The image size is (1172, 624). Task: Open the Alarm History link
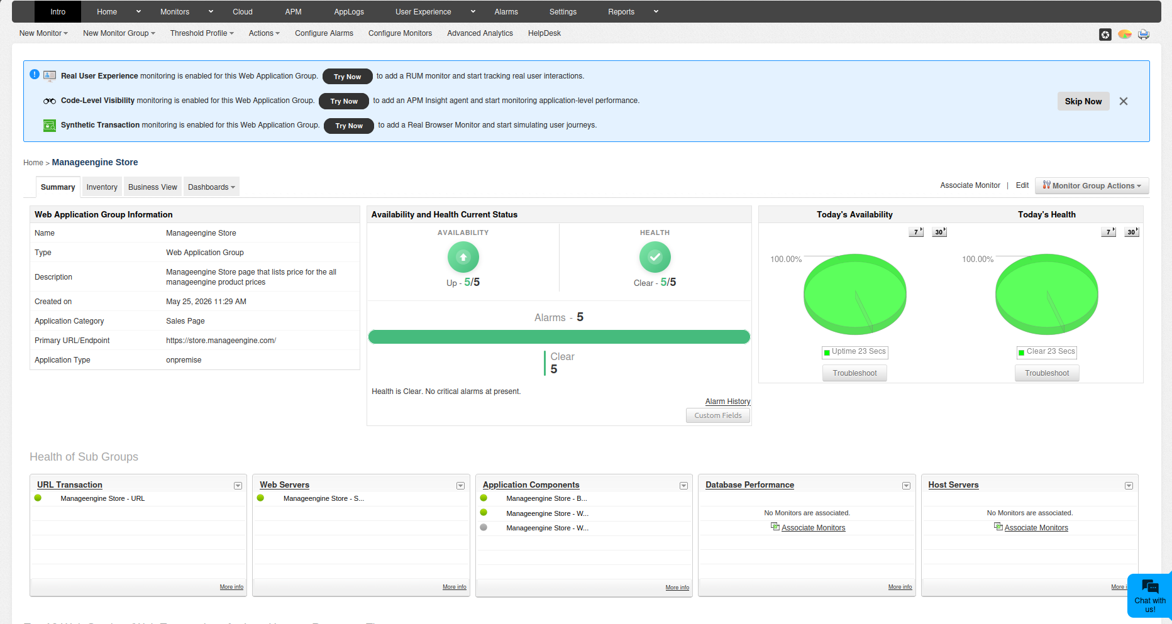(x=727, y=401)
